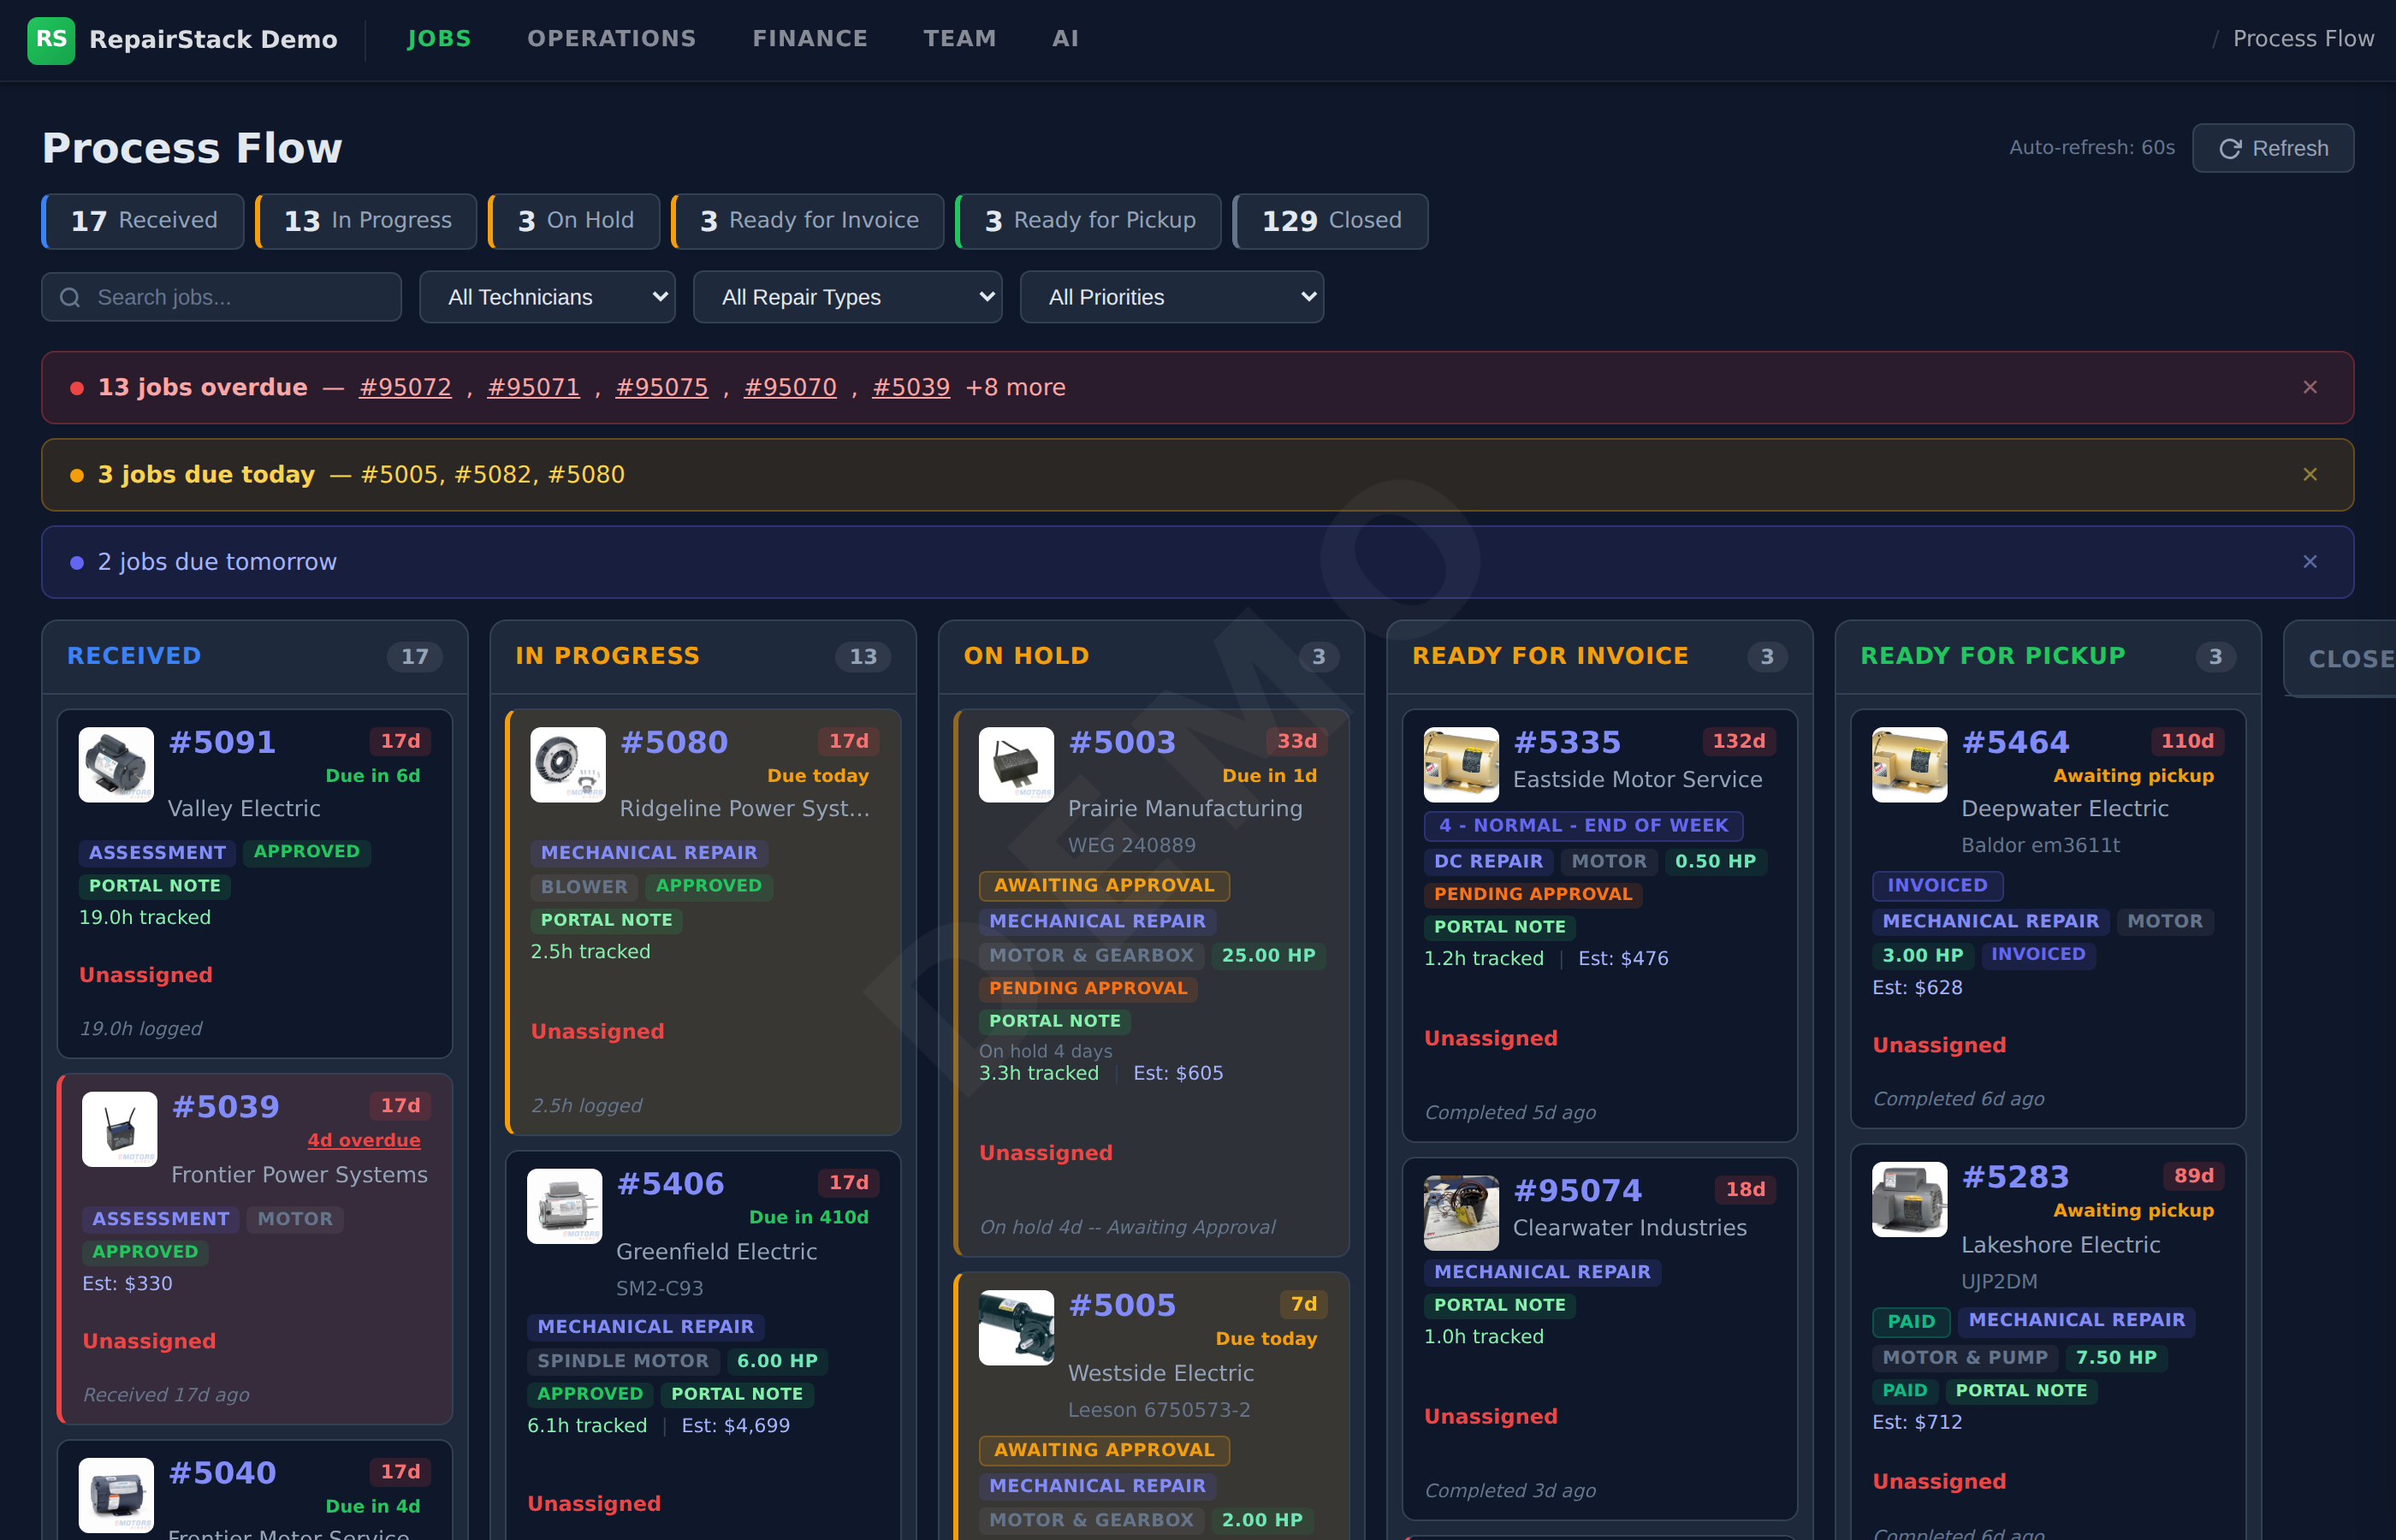Click the motor thumbnail on job #5406

pos(565,1206)
